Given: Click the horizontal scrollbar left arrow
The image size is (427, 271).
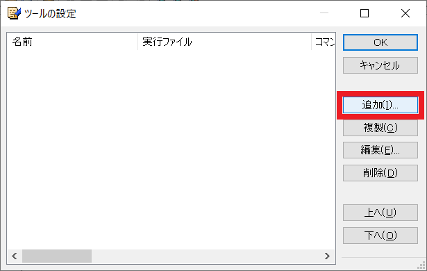Looking at the screenshot, I should point(15,256).
